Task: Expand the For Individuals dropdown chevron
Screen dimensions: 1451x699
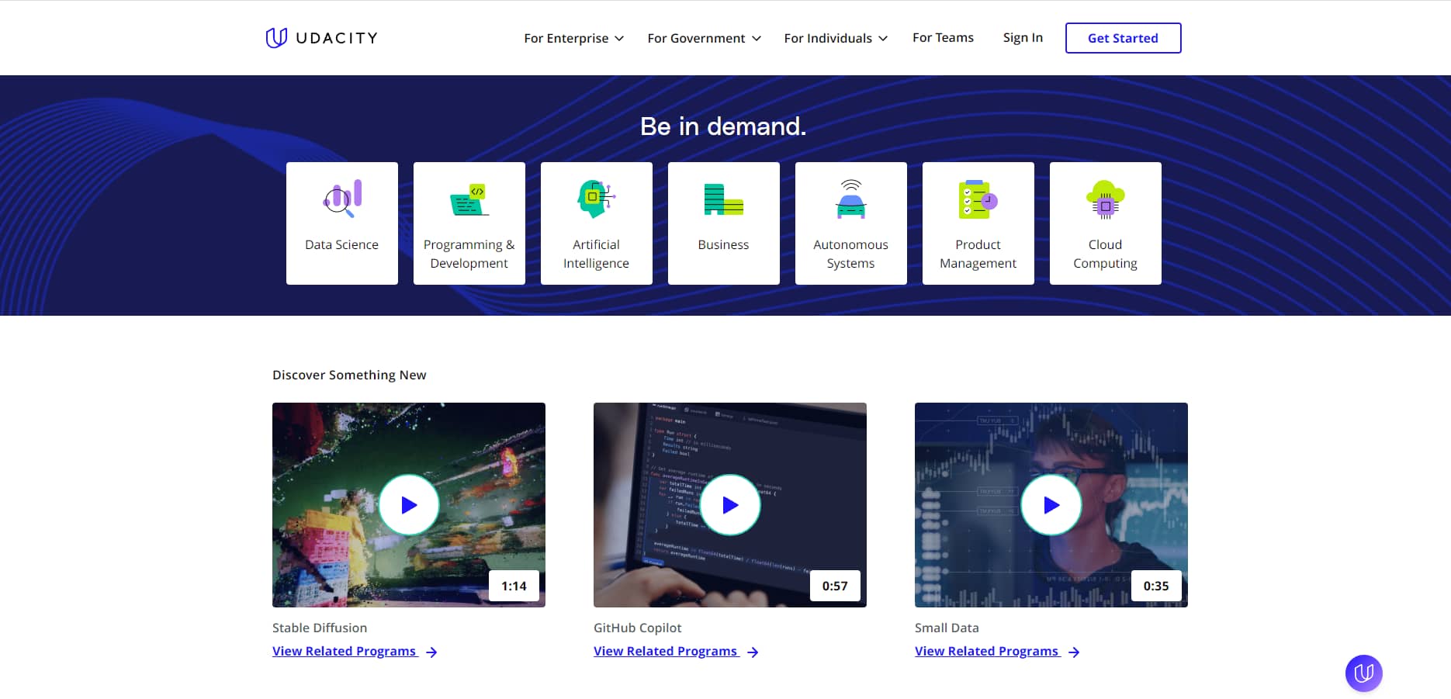Action: 883,38
